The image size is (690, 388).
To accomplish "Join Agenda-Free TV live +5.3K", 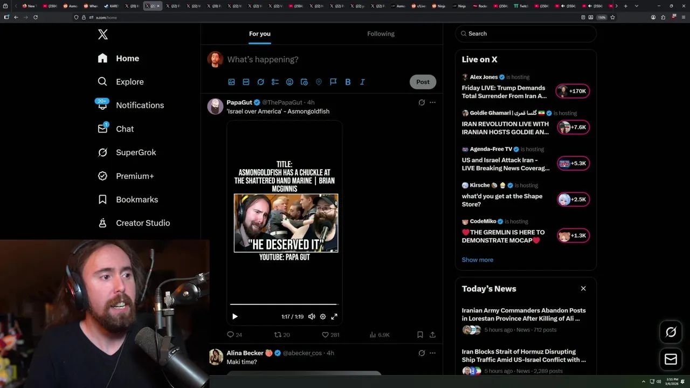I will [573, 163].
